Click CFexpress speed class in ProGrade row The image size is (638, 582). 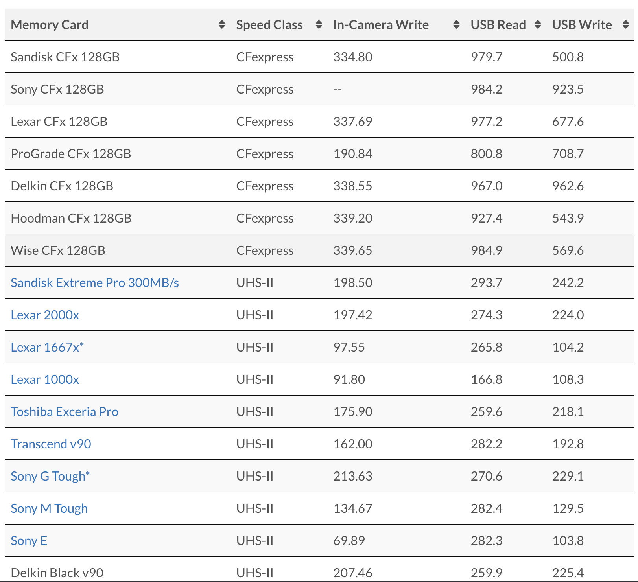pyautogui.click(x=265, y=154)
